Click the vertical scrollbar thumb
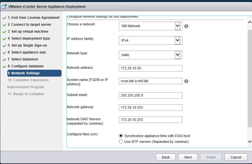This screenshot has width=252, height=164. click(250, 78)
